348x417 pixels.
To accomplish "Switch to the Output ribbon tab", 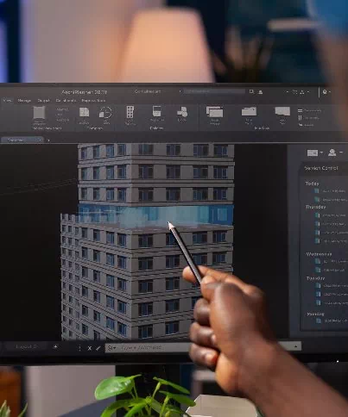I will pos(43,101).
